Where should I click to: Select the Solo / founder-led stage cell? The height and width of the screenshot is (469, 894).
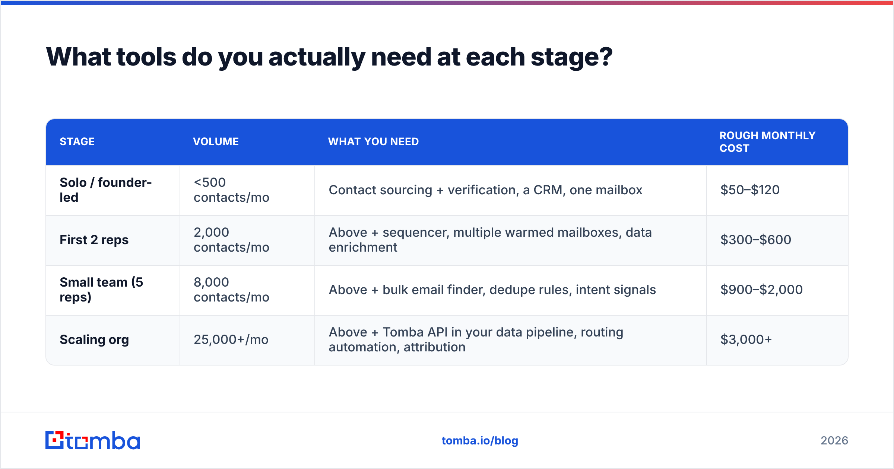(113, 190)
